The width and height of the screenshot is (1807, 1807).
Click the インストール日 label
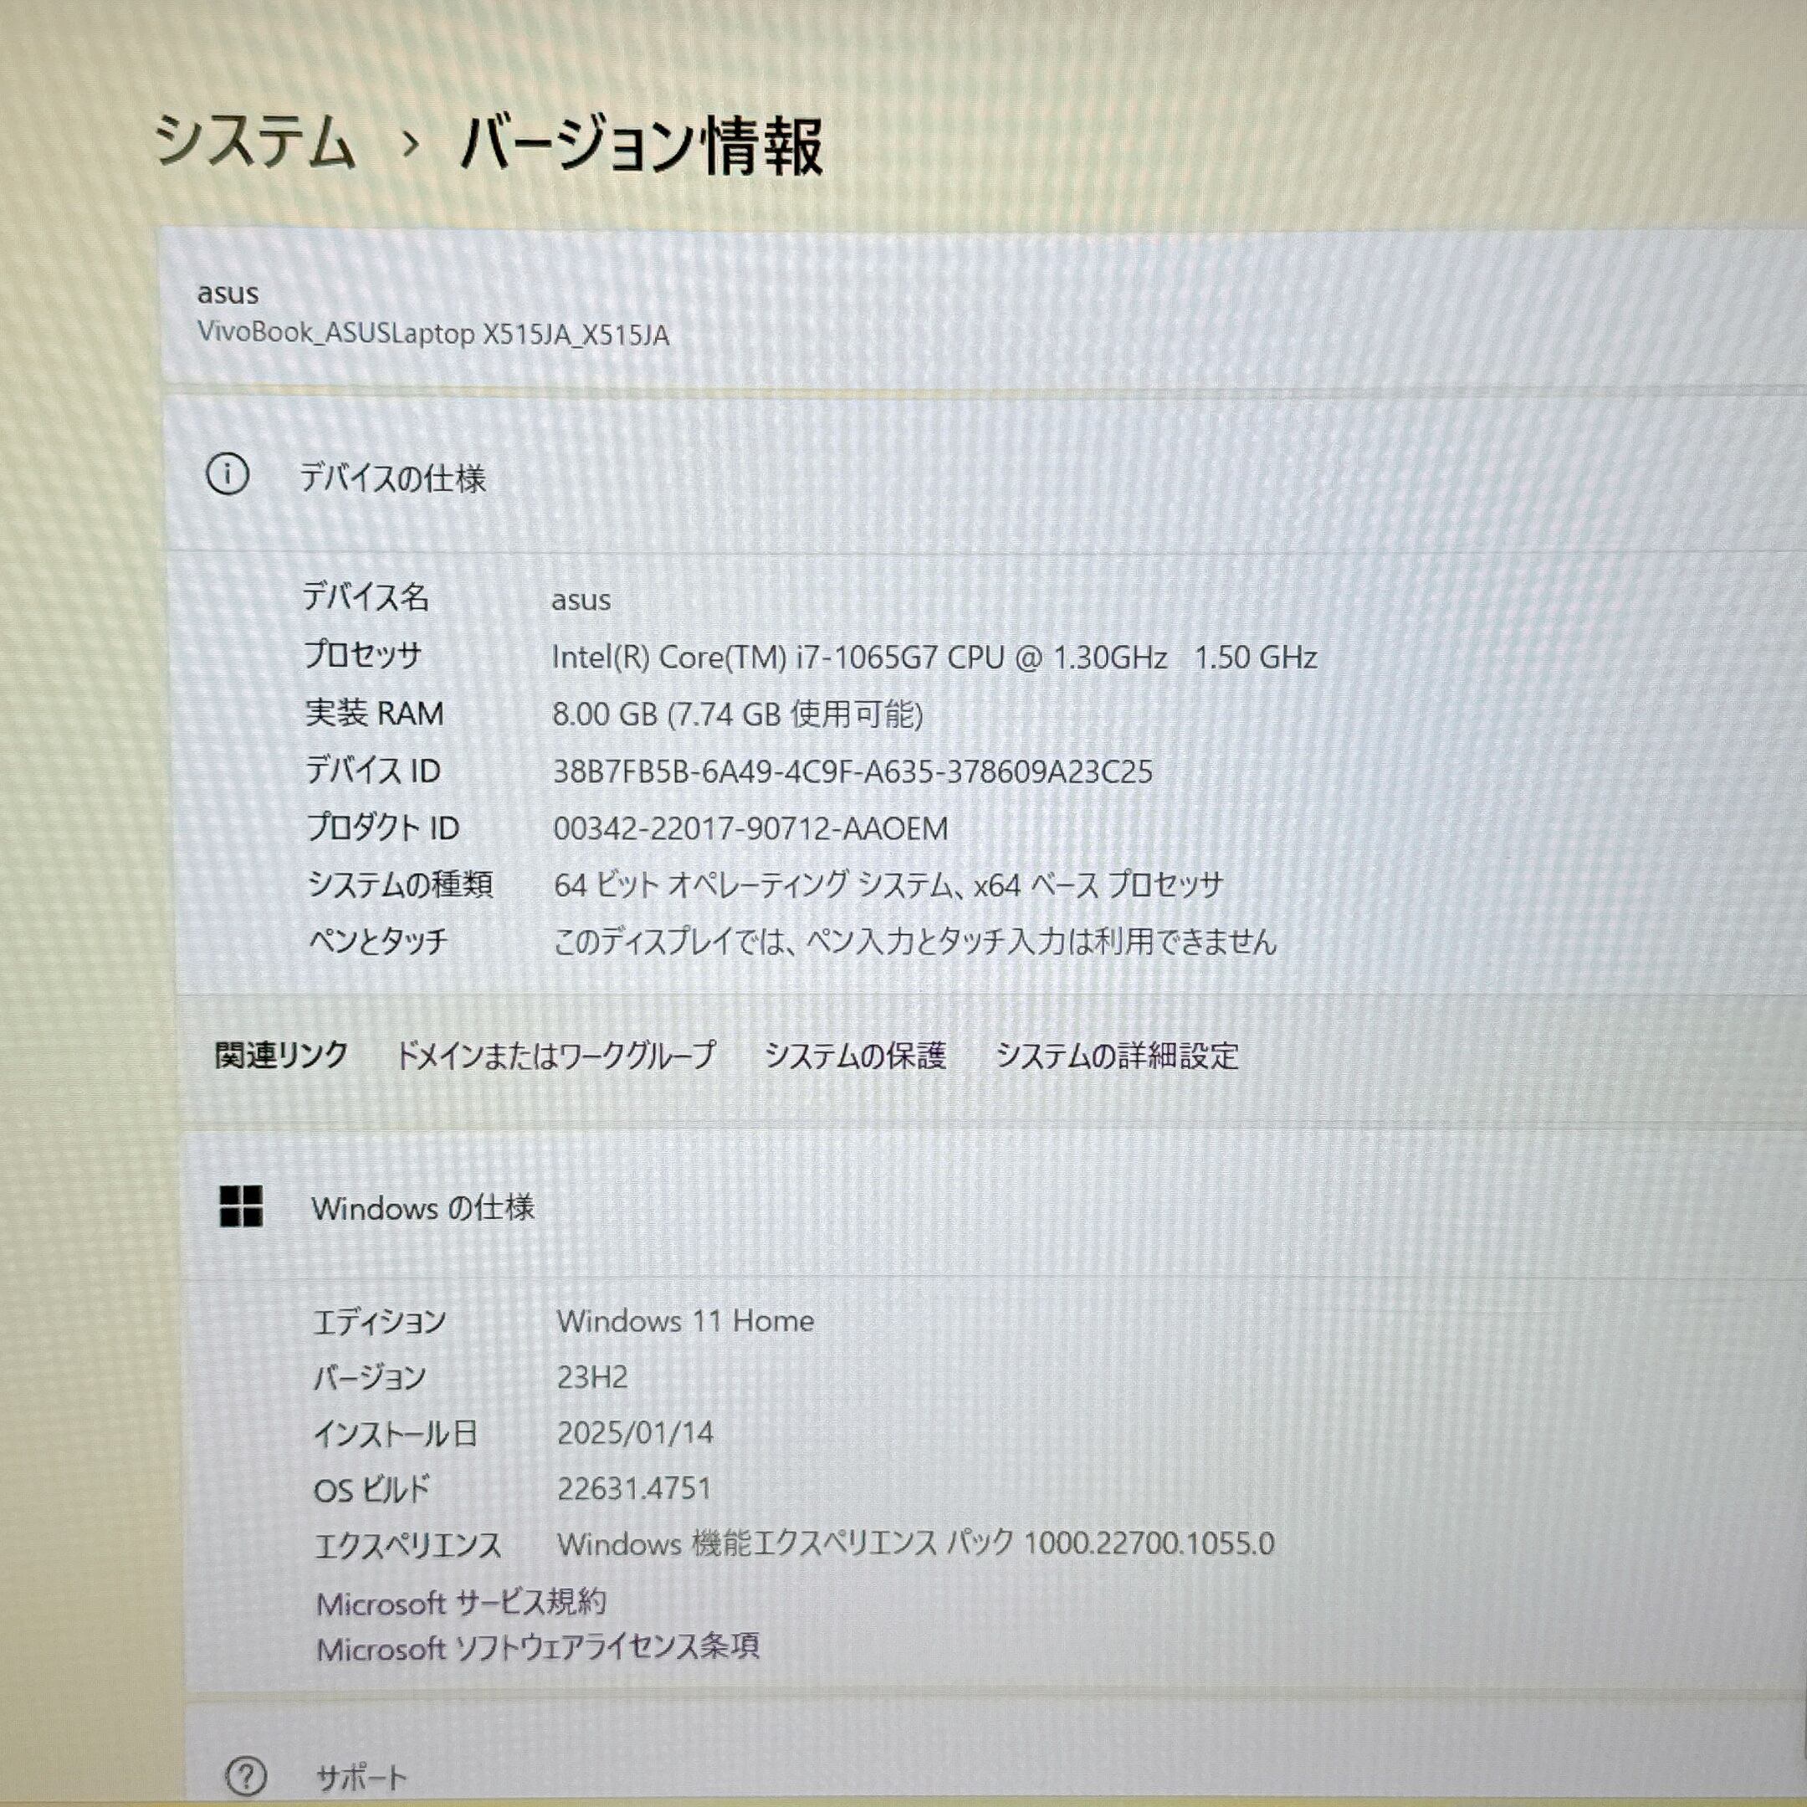coord(395,1433)
